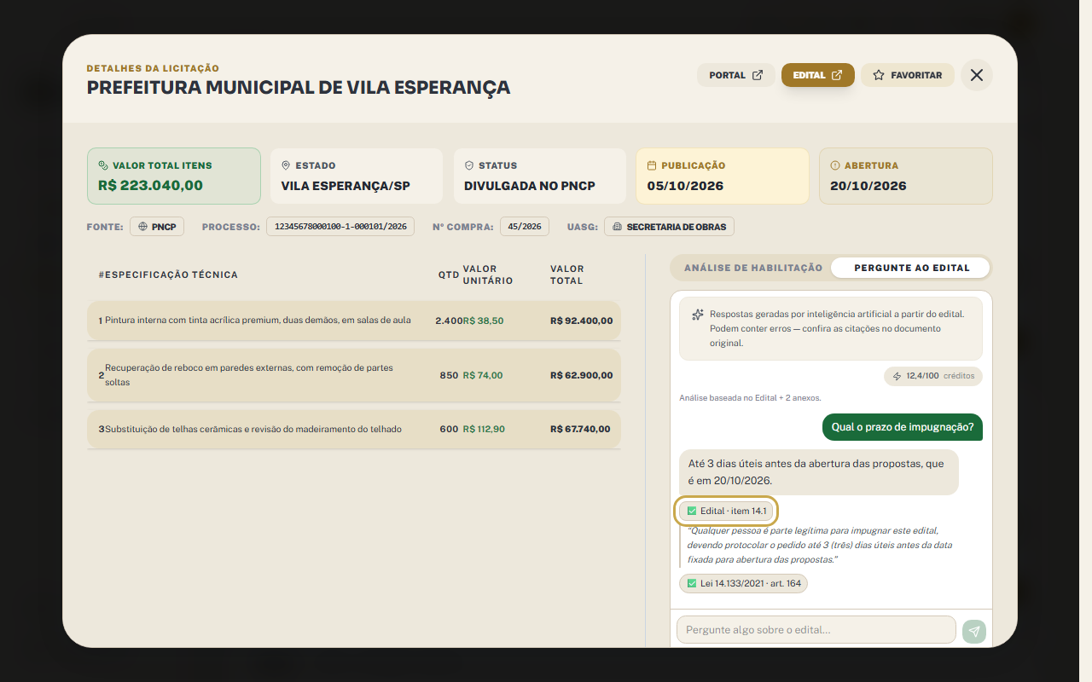The width and height of the screenshot is (1092, 682).
Task: Click the external-link icon on Portal
Action: (x=758, y=75)
